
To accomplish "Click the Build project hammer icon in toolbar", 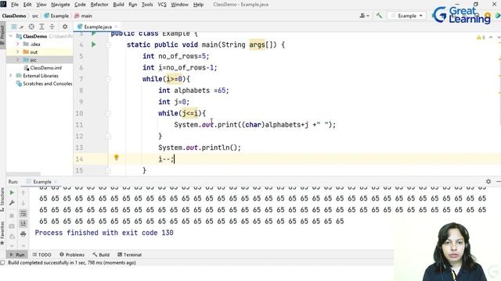I will [x=379, y=16].
